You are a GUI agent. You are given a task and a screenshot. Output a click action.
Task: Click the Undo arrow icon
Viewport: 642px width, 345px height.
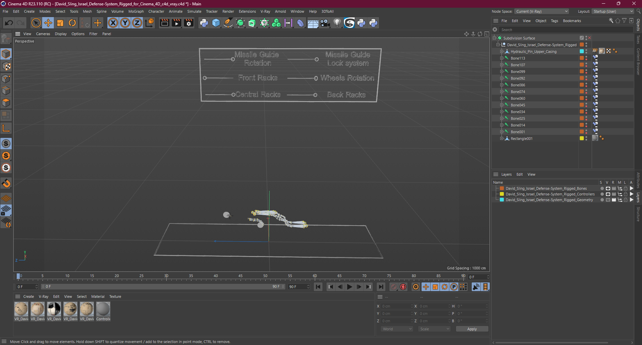tap(9, 23)
